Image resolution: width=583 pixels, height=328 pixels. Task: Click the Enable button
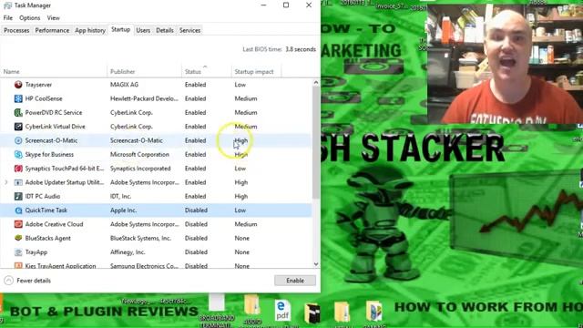[295, 281]
